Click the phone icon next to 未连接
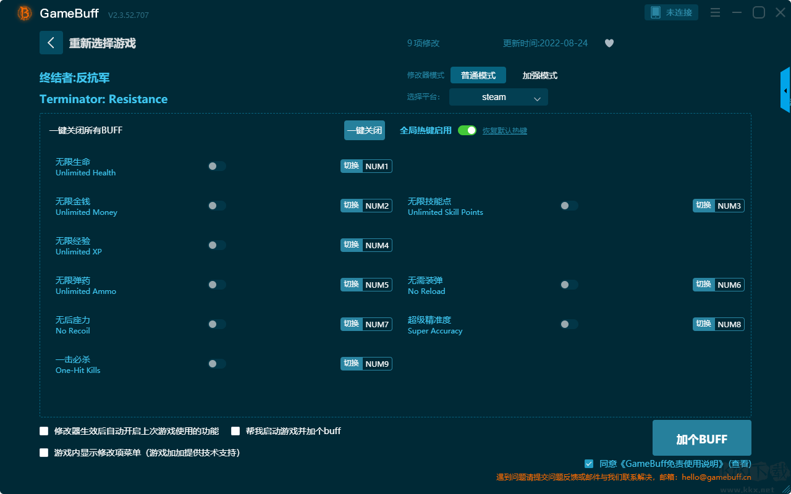 click(656, 12)
